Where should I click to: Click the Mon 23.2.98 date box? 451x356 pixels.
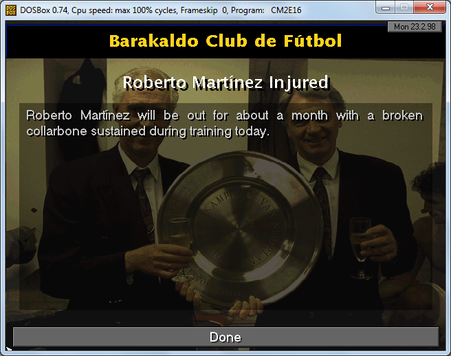point(415,27)
